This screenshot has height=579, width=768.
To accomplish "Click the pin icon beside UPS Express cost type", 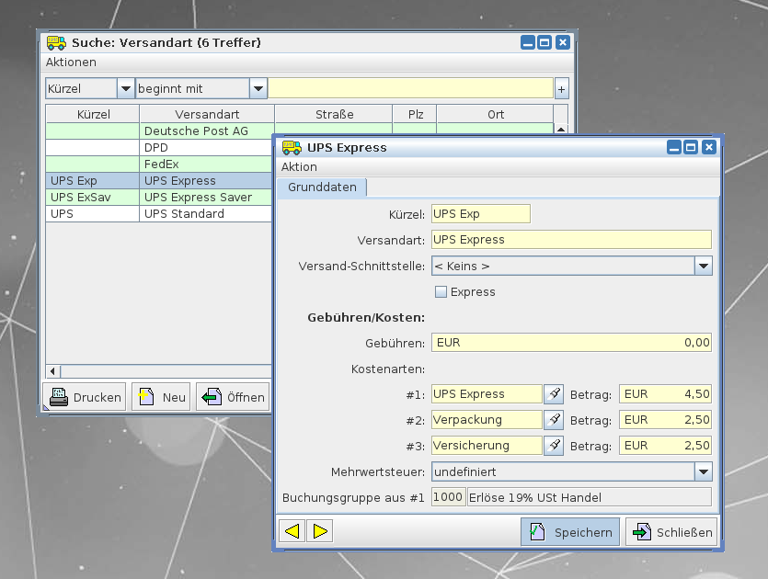I will click(554, 394).
